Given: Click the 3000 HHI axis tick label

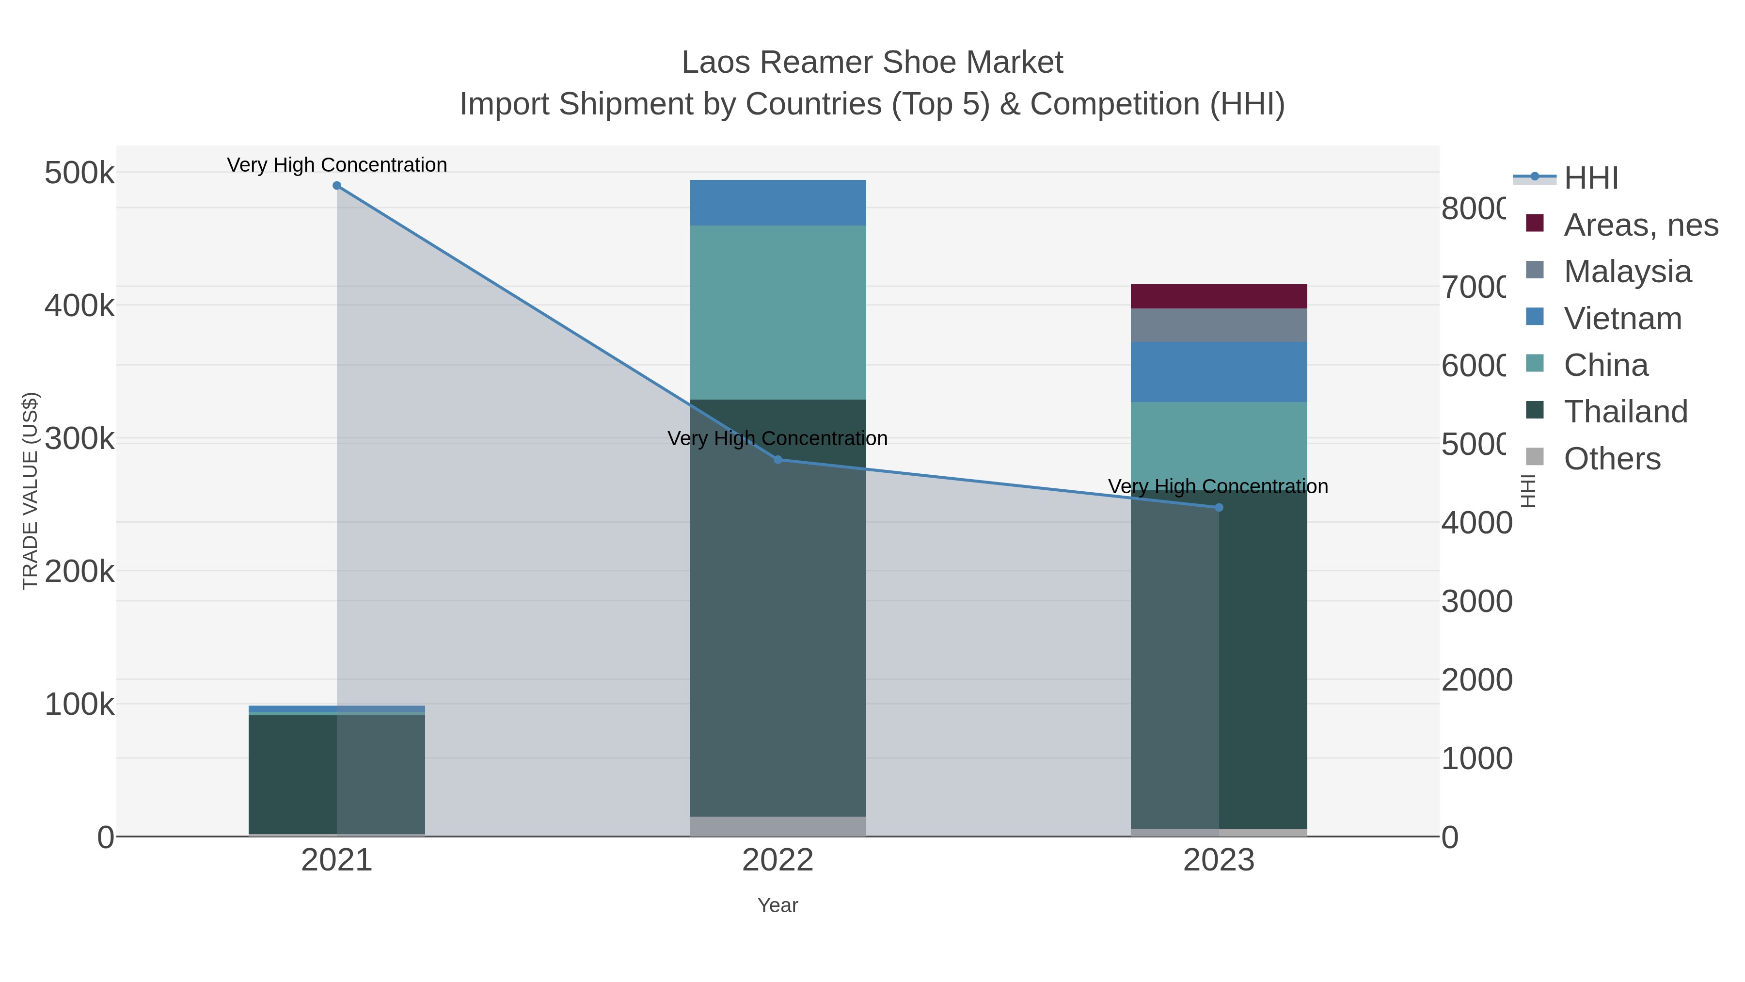Looking at the screenshot, I should coord(1477,602).
